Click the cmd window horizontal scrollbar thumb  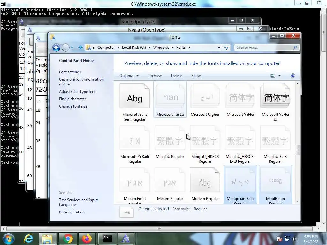point(159,228)
